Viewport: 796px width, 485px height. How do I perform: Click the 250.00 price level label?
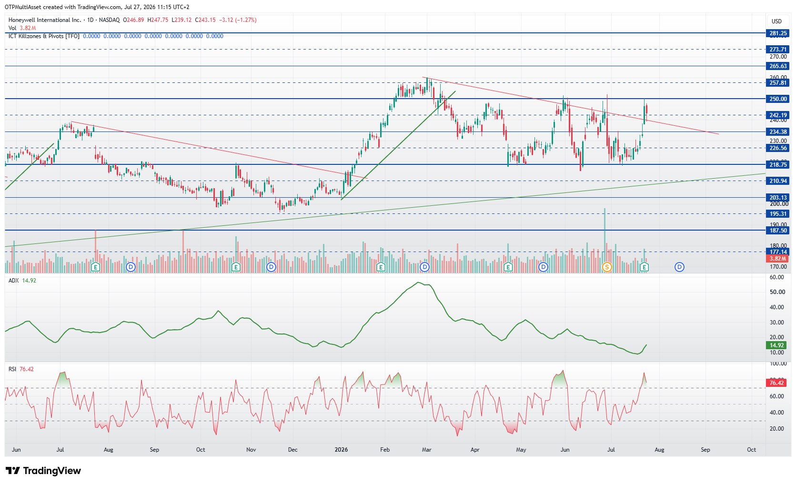click(778, 99)
